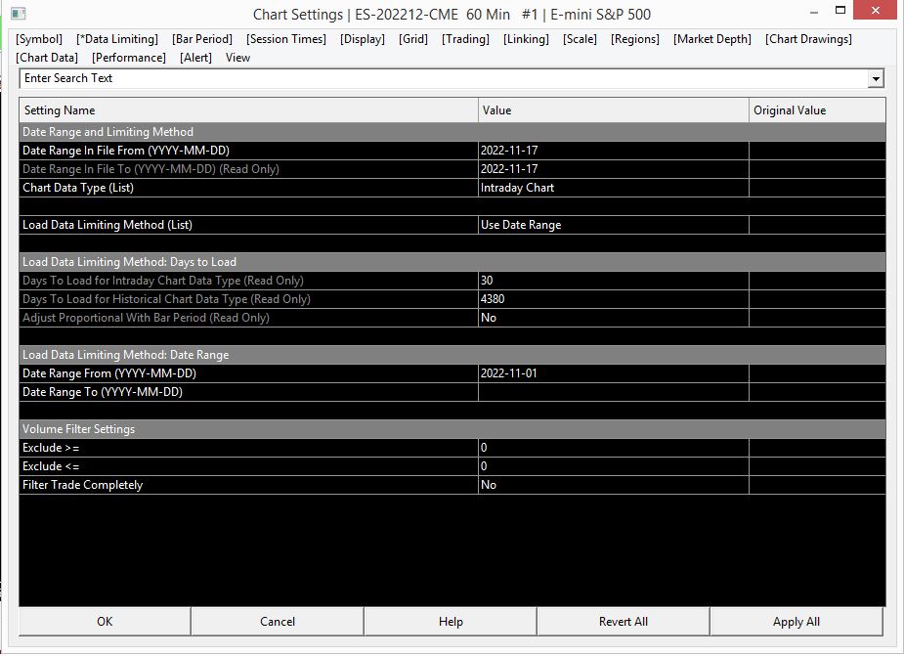Go to the Chart Drawings tab
Image resolution: width=904 pixels, height=656 pixels.
[808, 39]
